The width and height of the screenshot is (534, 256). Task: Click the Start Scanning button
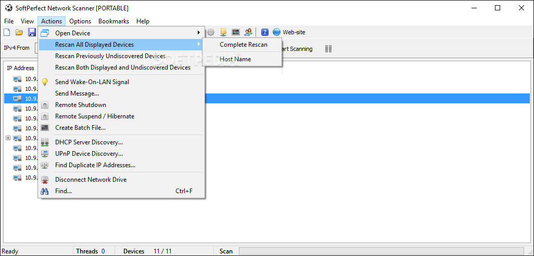pos(297,49)
